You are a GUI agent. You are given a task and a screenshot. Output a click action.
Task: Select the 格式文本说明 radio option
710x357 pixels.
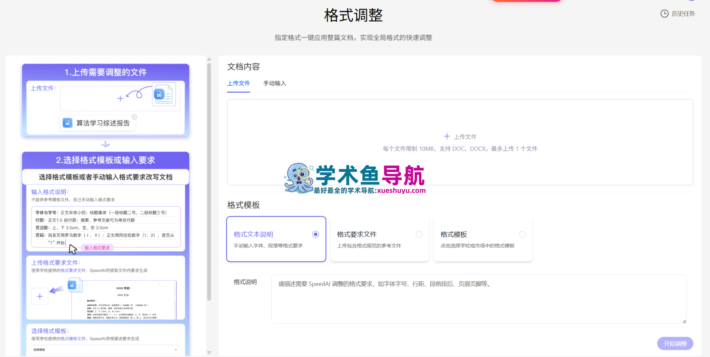(x=315, y=234)
